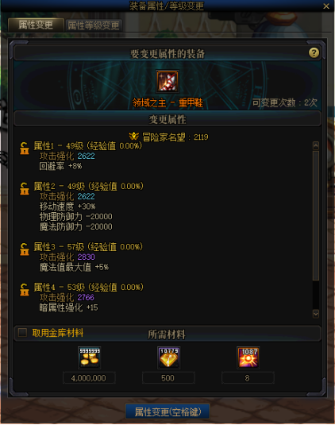Enable the 取用金库材料 checkbox
335x425 pixels.
tap(22, 332)
